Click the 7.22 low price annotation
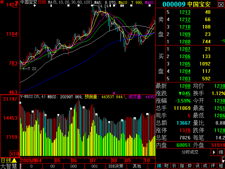Image resolution: width=225 pixels, height=169 pixels. tap(32, 69)
